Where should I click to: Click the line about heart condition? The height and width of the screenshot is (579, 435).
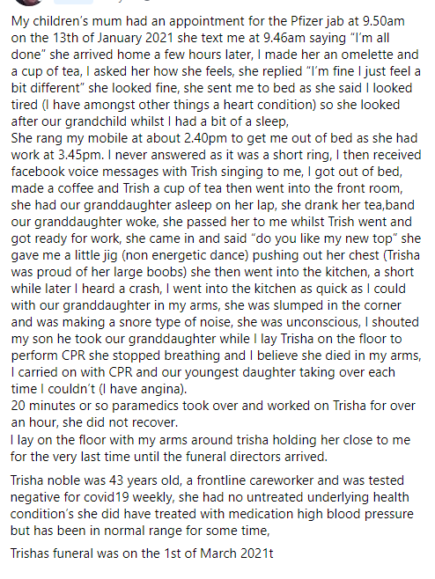(x=205, y=105)
